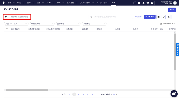Select page 1 in pagination
Screen dimensions: 179x99
pos(74,94)
